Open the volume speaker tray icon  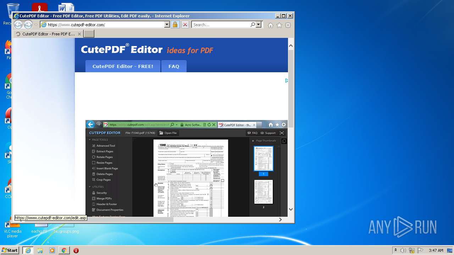tap(403, 250)
